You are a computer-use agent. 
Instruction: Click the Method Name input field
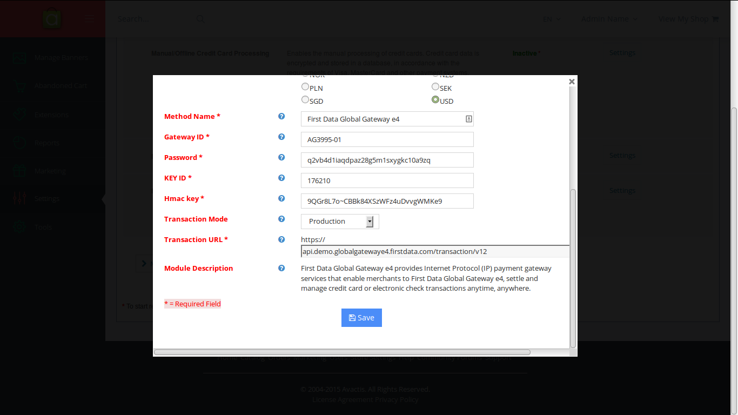(387, 119)
